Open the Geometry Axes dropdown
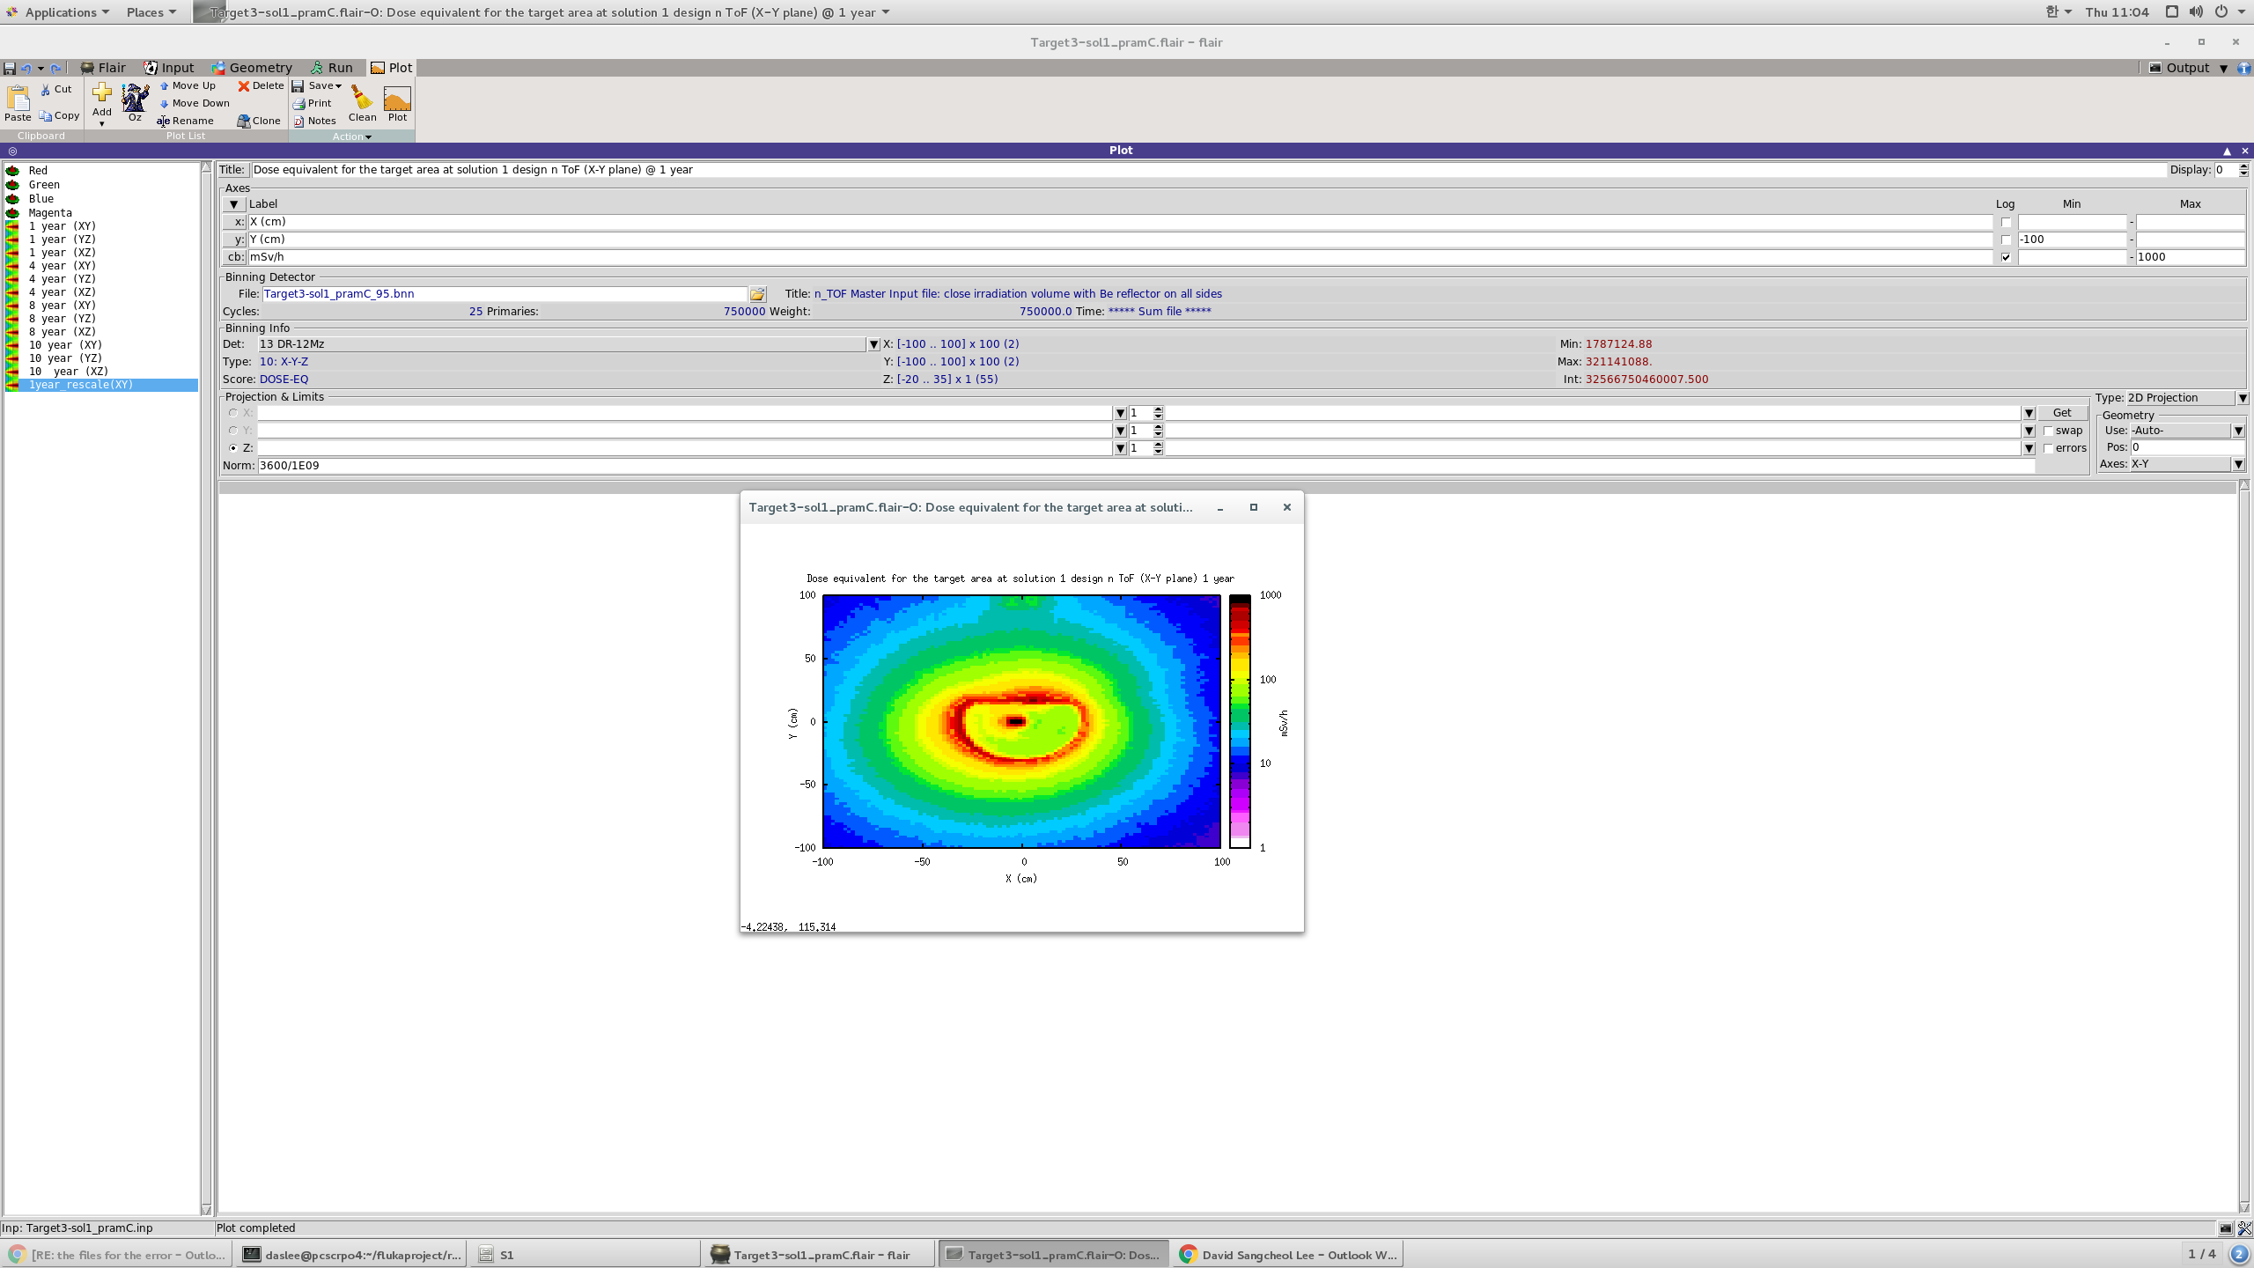The width and height of the screenshot is (2254, 1268). (2238, 464)
